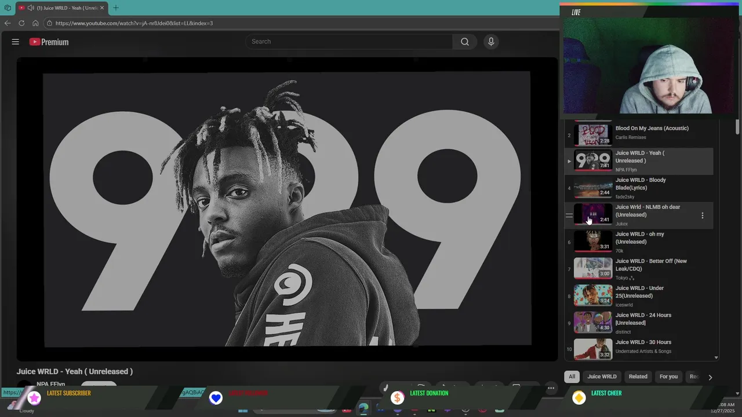This screenshot has width=742, height=417.
Task: Start voice search with the microphone
Action: 491,42
